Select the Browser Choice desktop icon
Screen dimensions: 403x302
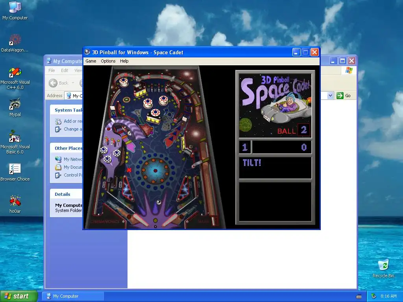(15, 172)
